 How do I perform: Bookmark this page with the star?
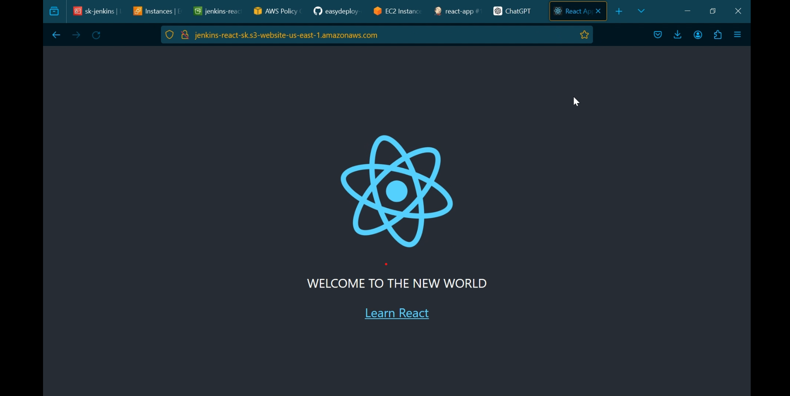584,35
